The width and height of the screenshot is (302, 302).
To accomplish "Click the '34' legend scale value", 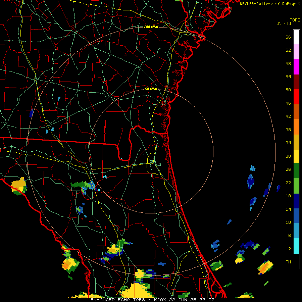I will pos(288,143).
